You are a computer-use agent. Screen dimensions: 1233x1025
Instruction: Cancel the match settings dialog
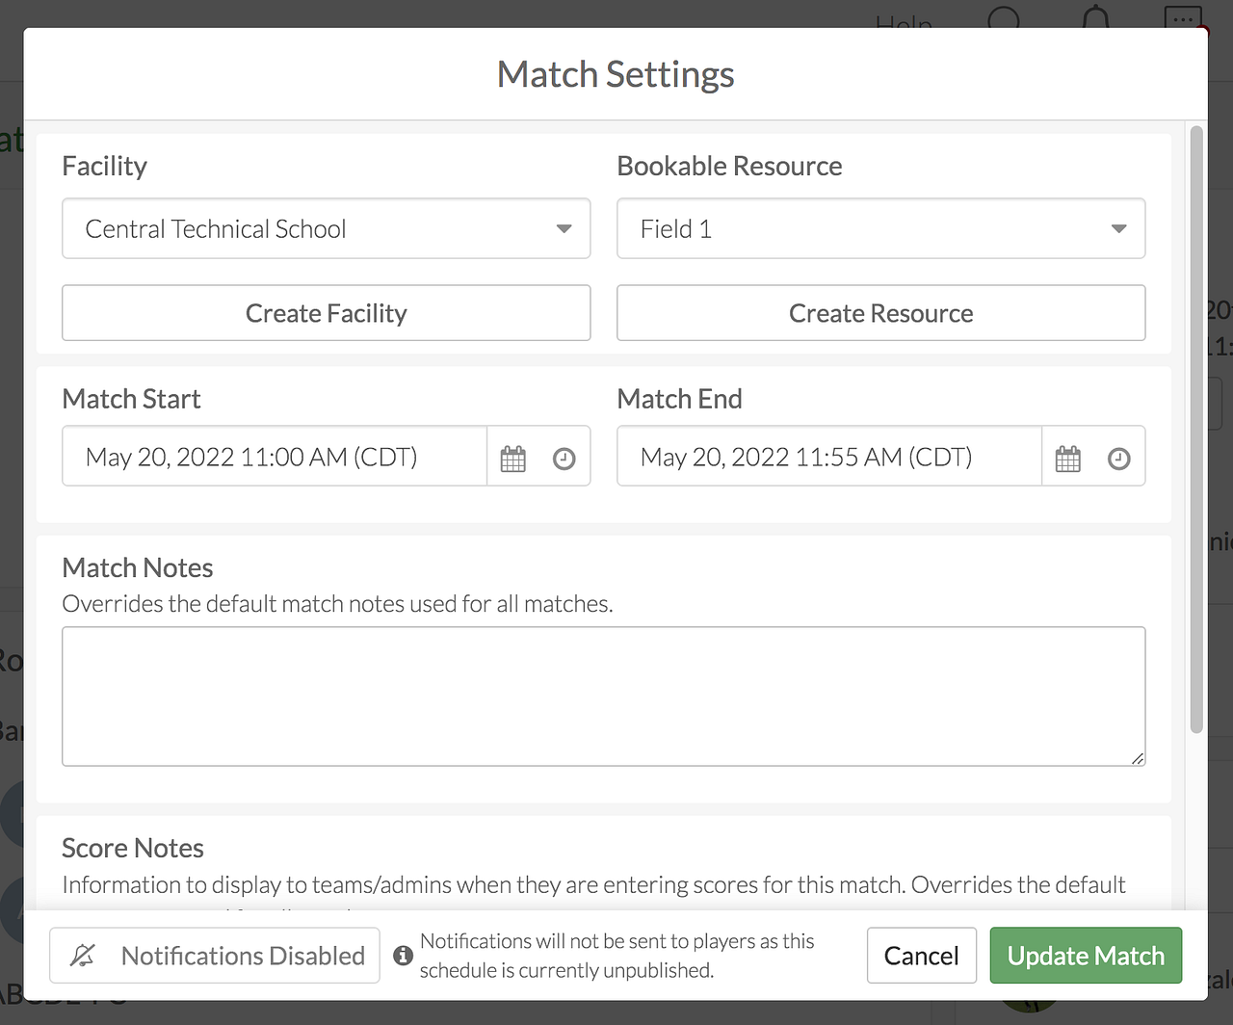(x=922, y=956)
